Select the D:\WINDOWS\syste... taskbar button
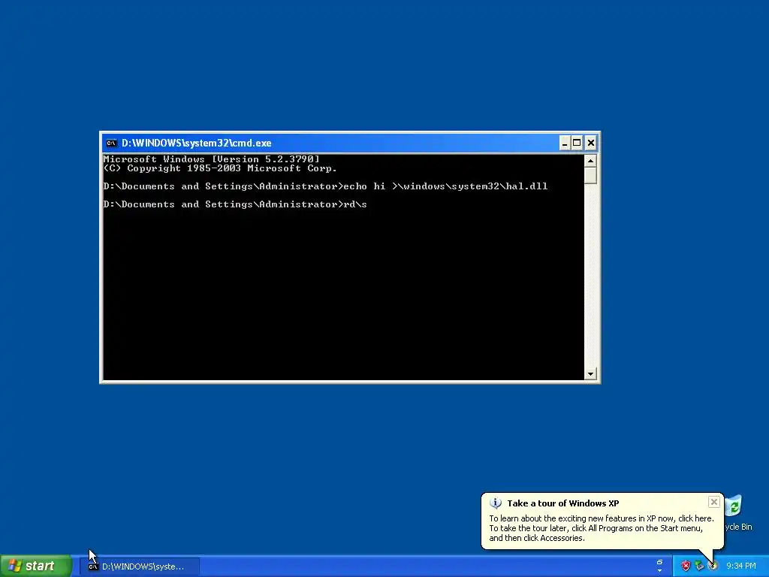769x577 pixels. pyautogui.click(x=140, y=566)
